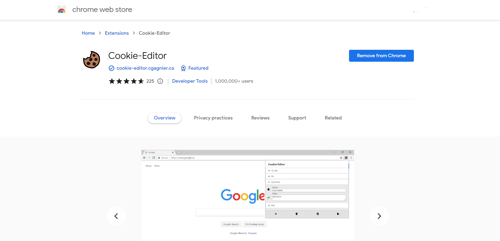Click the Cookie Editor preview screenshot

tap(247, 195)
